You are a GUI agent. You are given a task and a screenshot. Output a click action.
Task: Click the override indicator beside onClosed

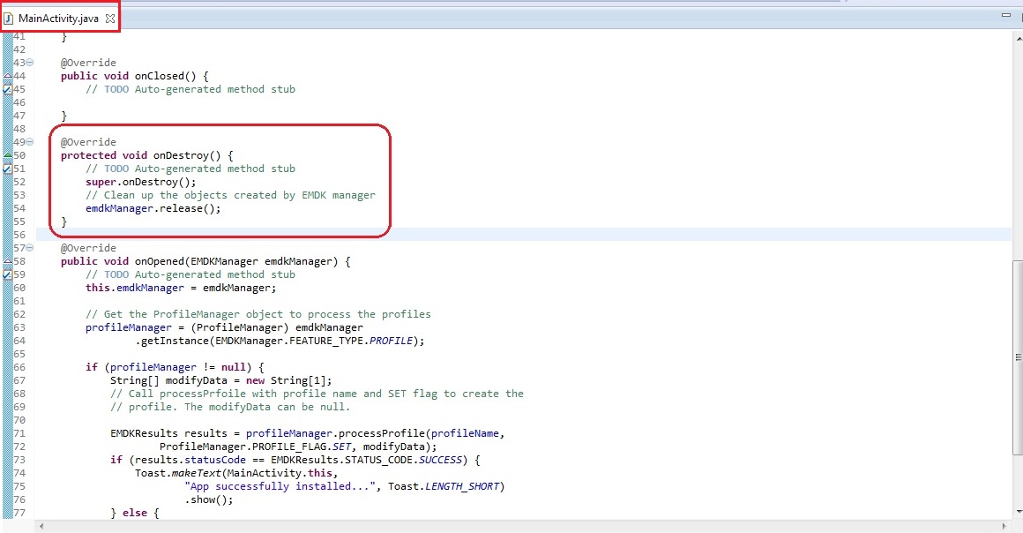point(7,76)
